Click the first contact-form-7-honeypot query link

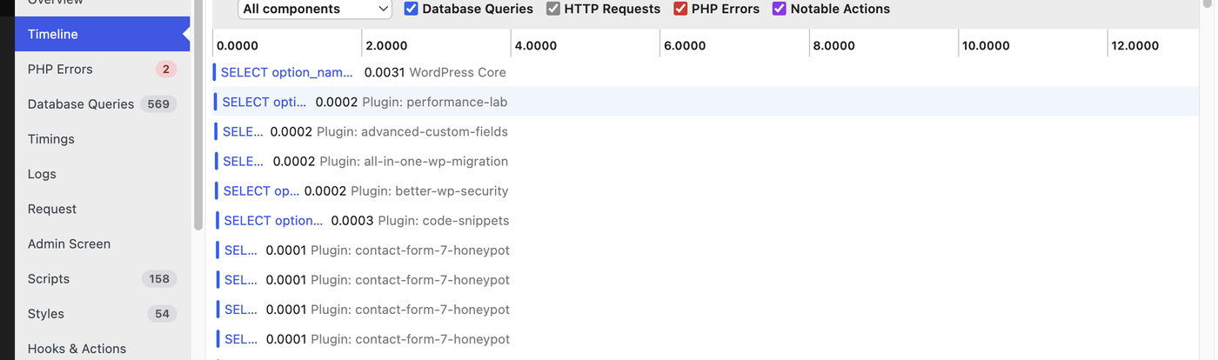click(x=241, y=250)
